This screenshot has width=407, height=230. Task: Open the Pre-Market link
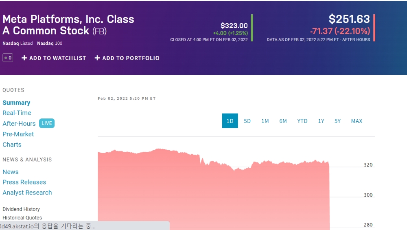click(18, 134)
